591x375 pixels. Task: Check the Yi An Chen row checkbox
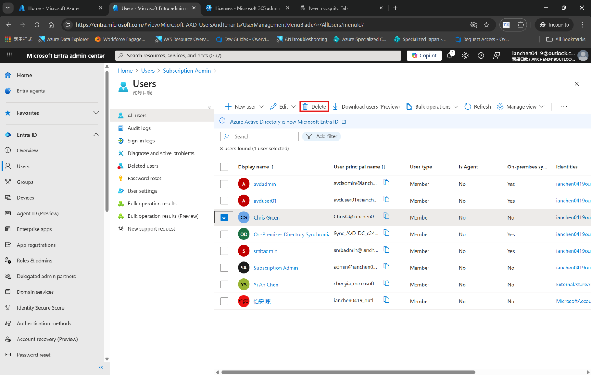[x=224, y=285]
